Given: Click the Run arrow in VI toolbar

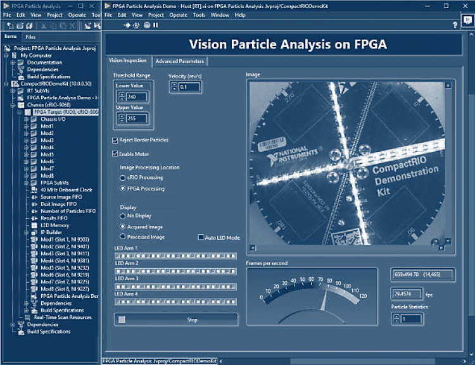Looking at the screenshot, I should pos(127,25).
